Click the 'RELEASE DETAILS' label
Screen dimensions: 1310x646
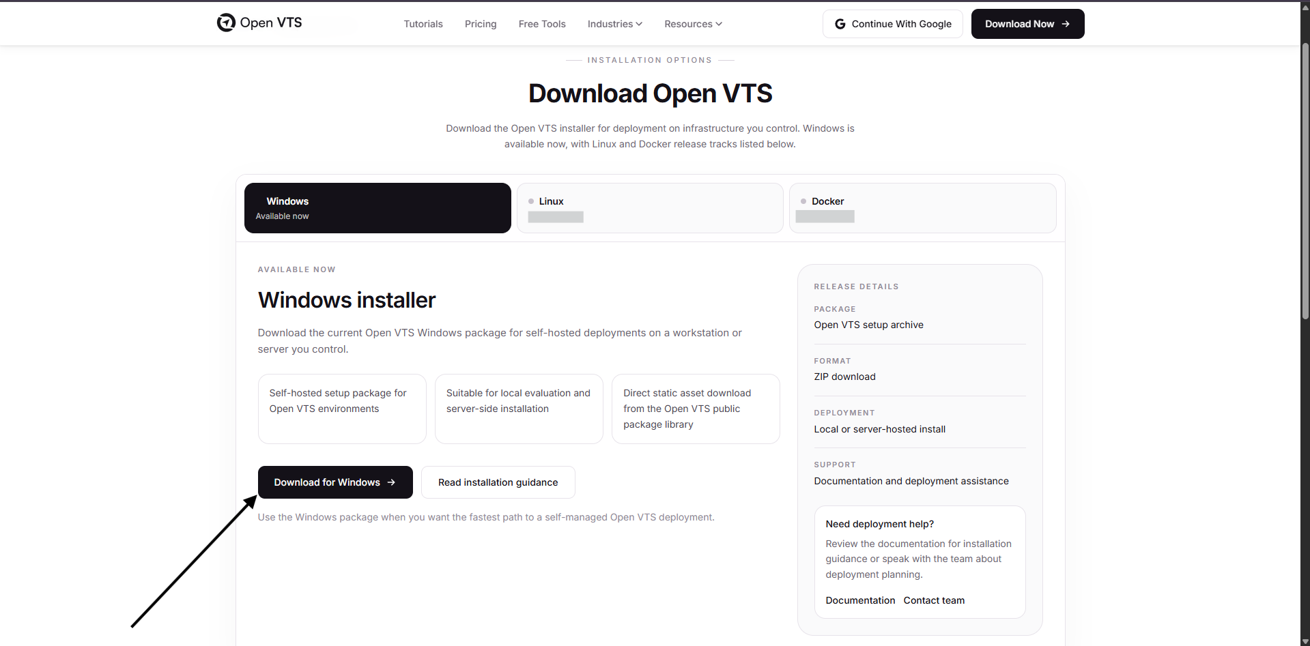856,287
